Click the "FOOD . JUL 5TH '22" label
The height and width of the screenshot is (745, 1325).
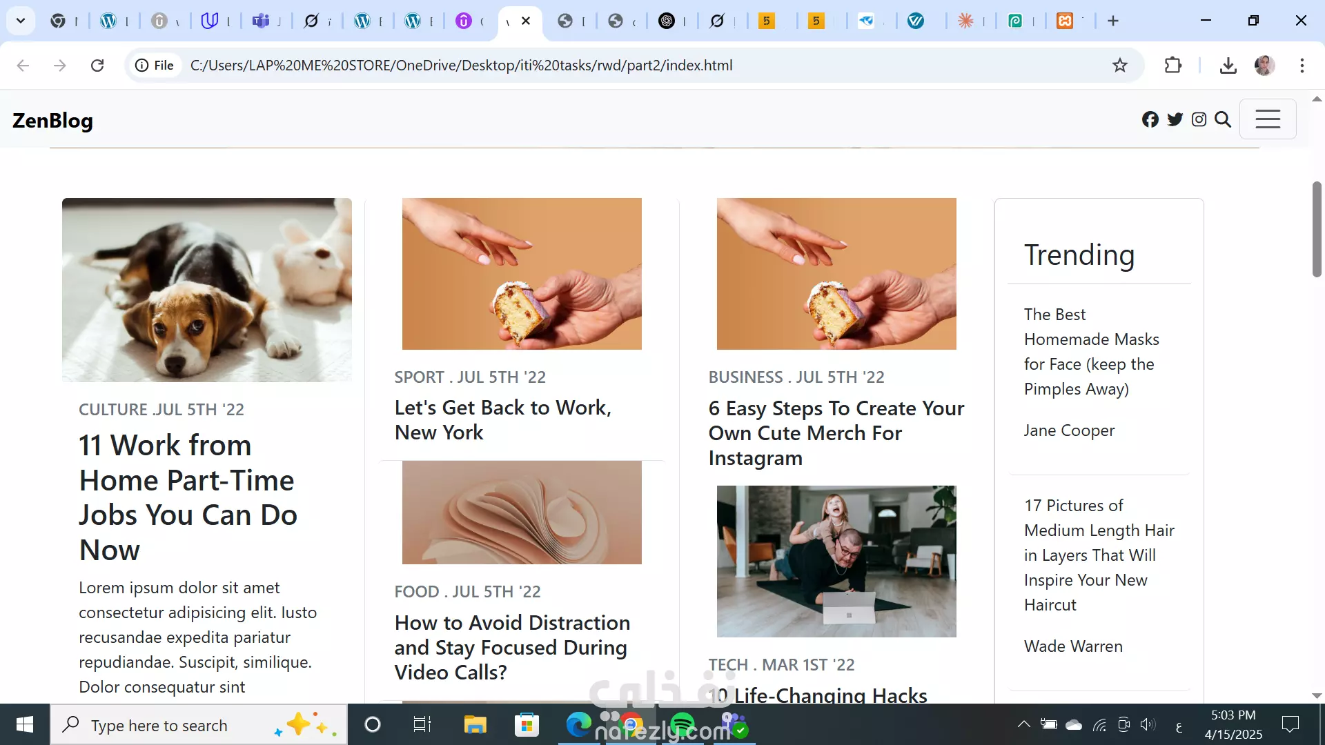pos(467,592)
